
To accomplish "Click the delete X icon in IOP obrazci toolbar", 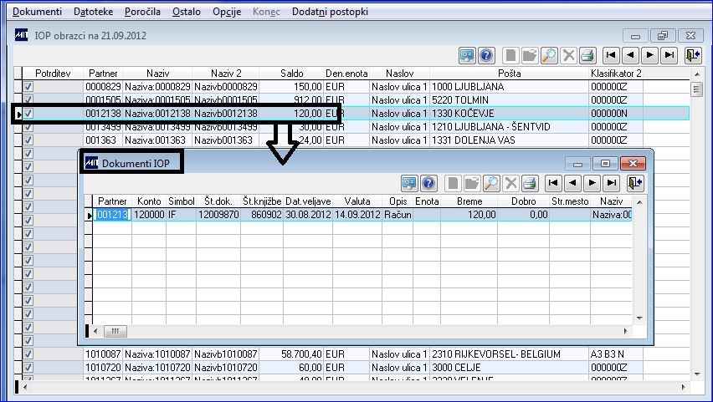I will (568, 55).
